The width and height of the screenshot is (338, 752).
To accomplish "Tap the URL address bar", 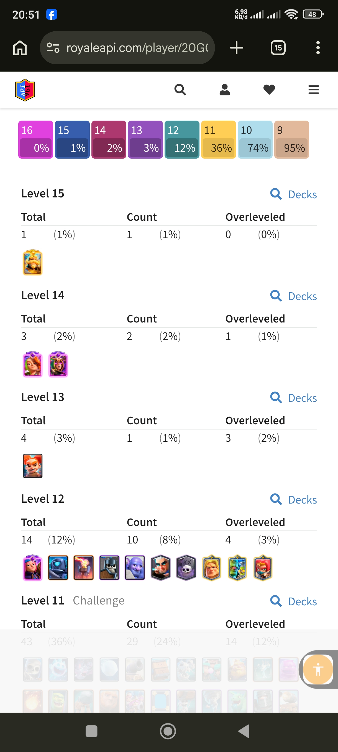I will [x=127, y=48].
